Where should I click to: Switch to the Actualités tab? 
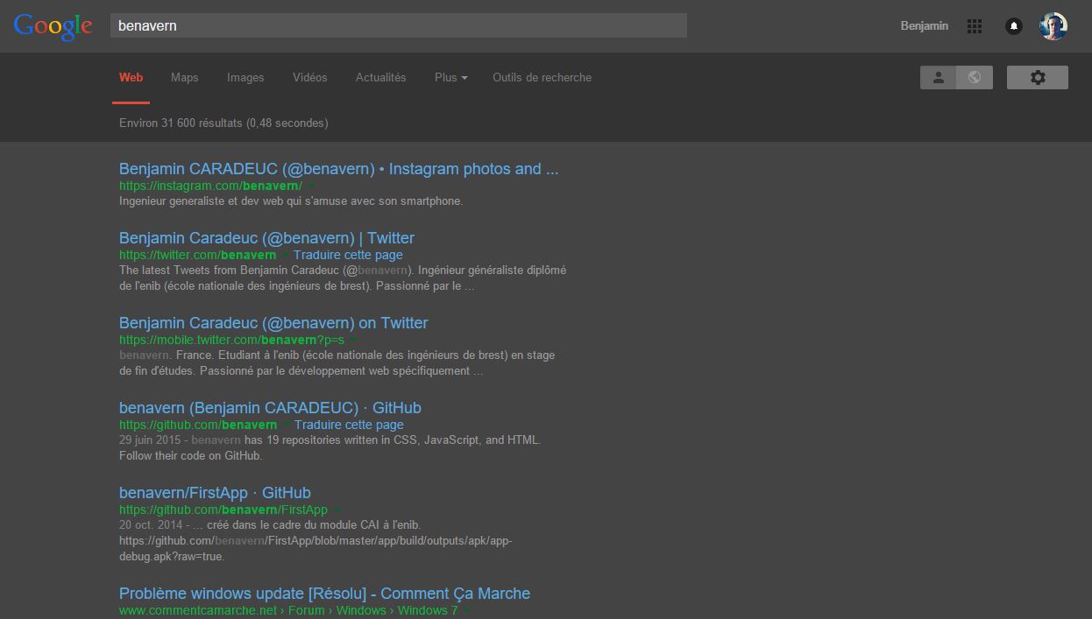click(x=381, y=77)
